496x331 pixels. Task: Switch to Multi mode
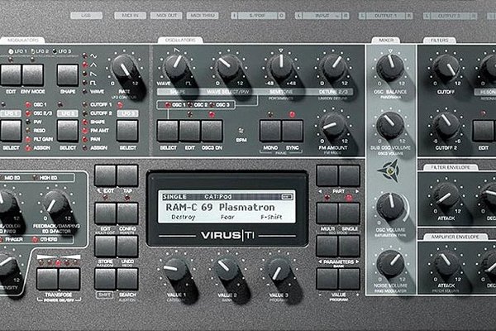[x=327, y=213]
